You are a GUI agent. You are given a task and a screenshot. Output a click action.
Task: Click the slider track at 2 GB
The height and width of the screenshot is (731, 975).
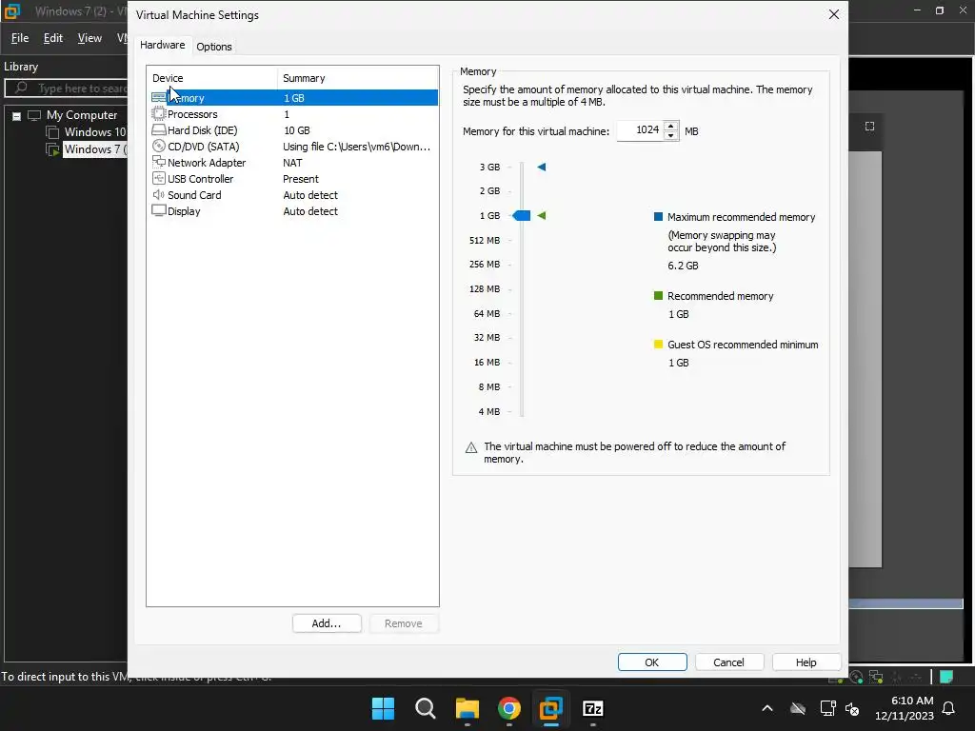[x=522, y=190]
